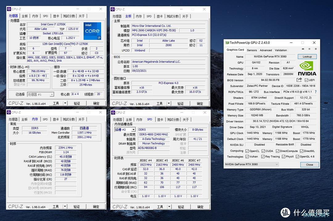Viewport: 333px width, 221px height.
Task: Click the GPU-Z screenshot camera icon
Action: pyautogui.click(x=303, y=49)
